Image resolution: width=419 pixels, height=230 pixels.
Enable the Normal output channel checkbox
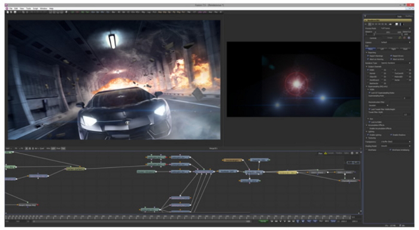click(368, 73)
